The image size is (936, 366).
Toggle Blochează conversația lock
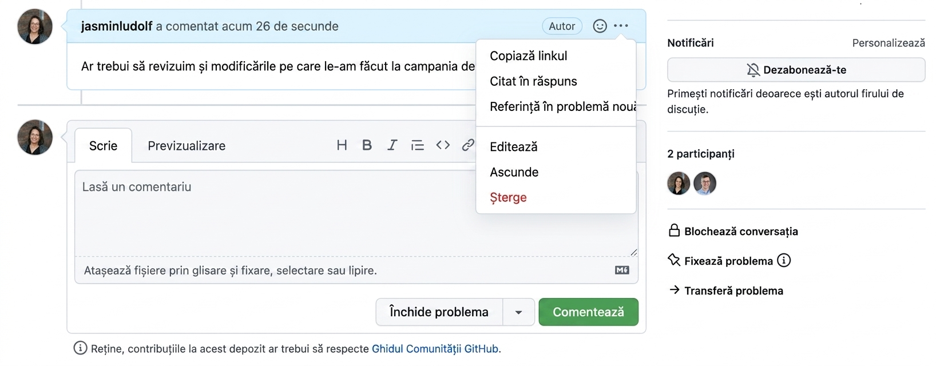click(x=733, y=231)
